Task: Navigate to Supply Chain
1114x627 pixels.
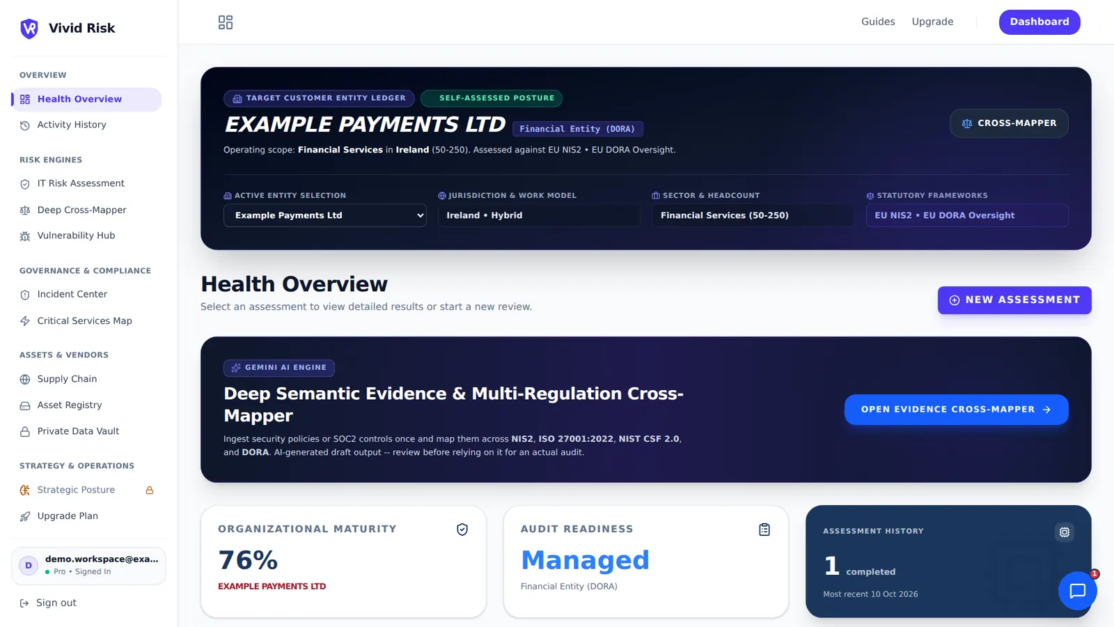Action: pos(86,380)
